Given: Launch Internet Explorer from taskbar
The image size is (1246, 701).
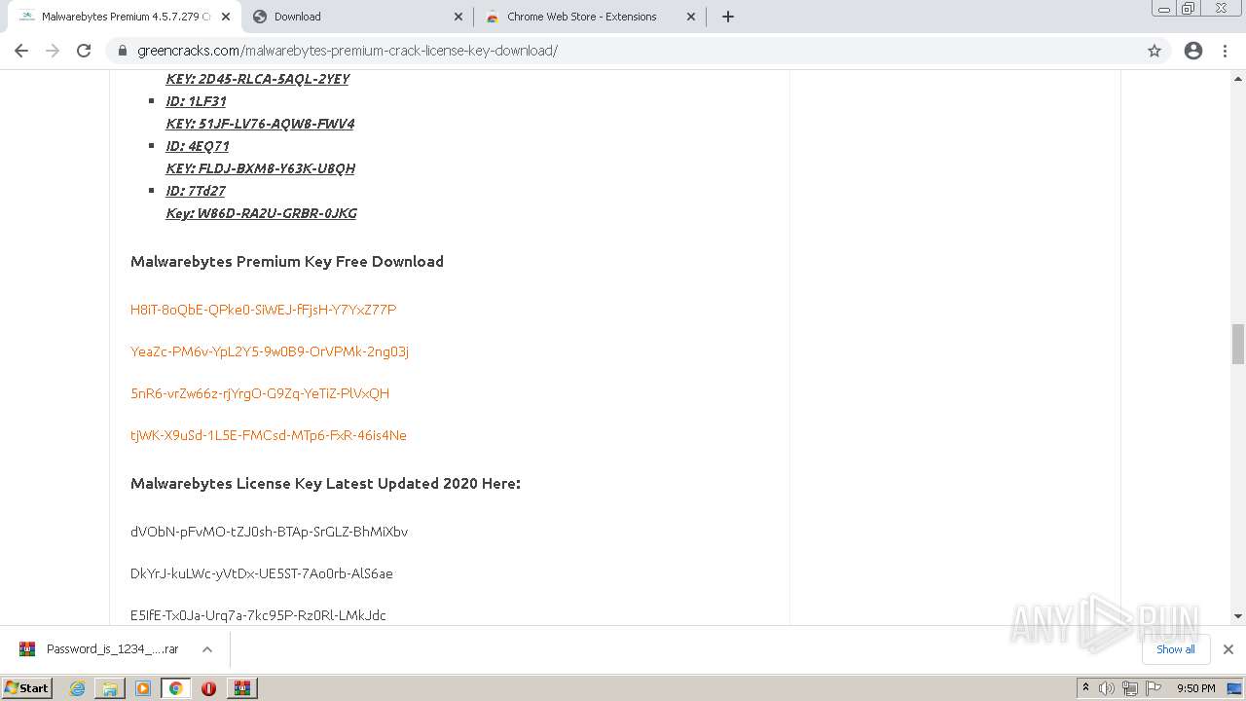Looking at the screenshot, I should pos(77,688).
